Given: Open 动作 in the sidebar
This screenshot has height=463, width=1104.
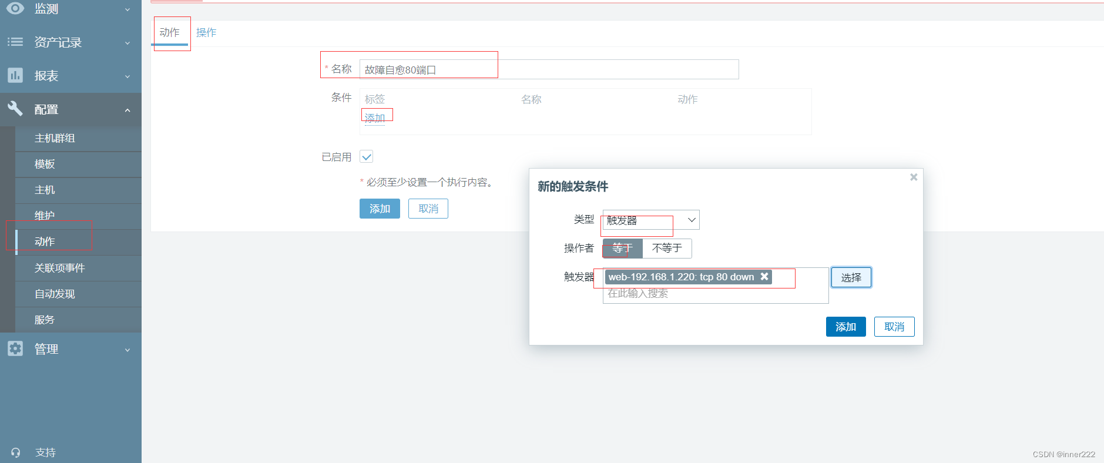Looking at the screenshot, I should (78, 241).
